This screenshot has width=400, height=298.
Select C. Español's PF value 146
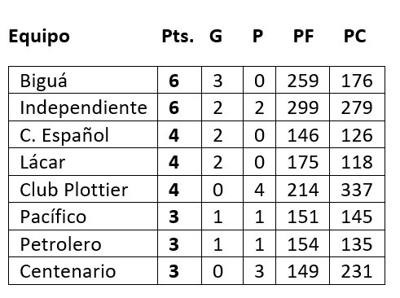pyautogui.click(x=303, y=135)
